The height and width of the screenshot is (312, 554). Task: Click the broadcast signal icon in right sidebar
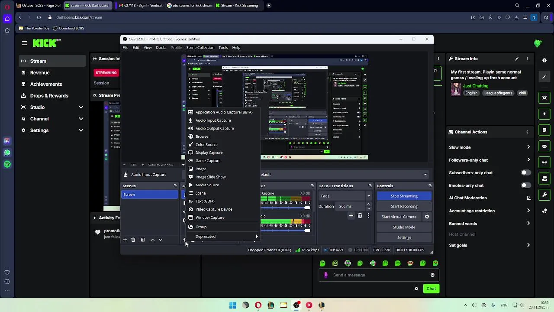coord(544,162)
